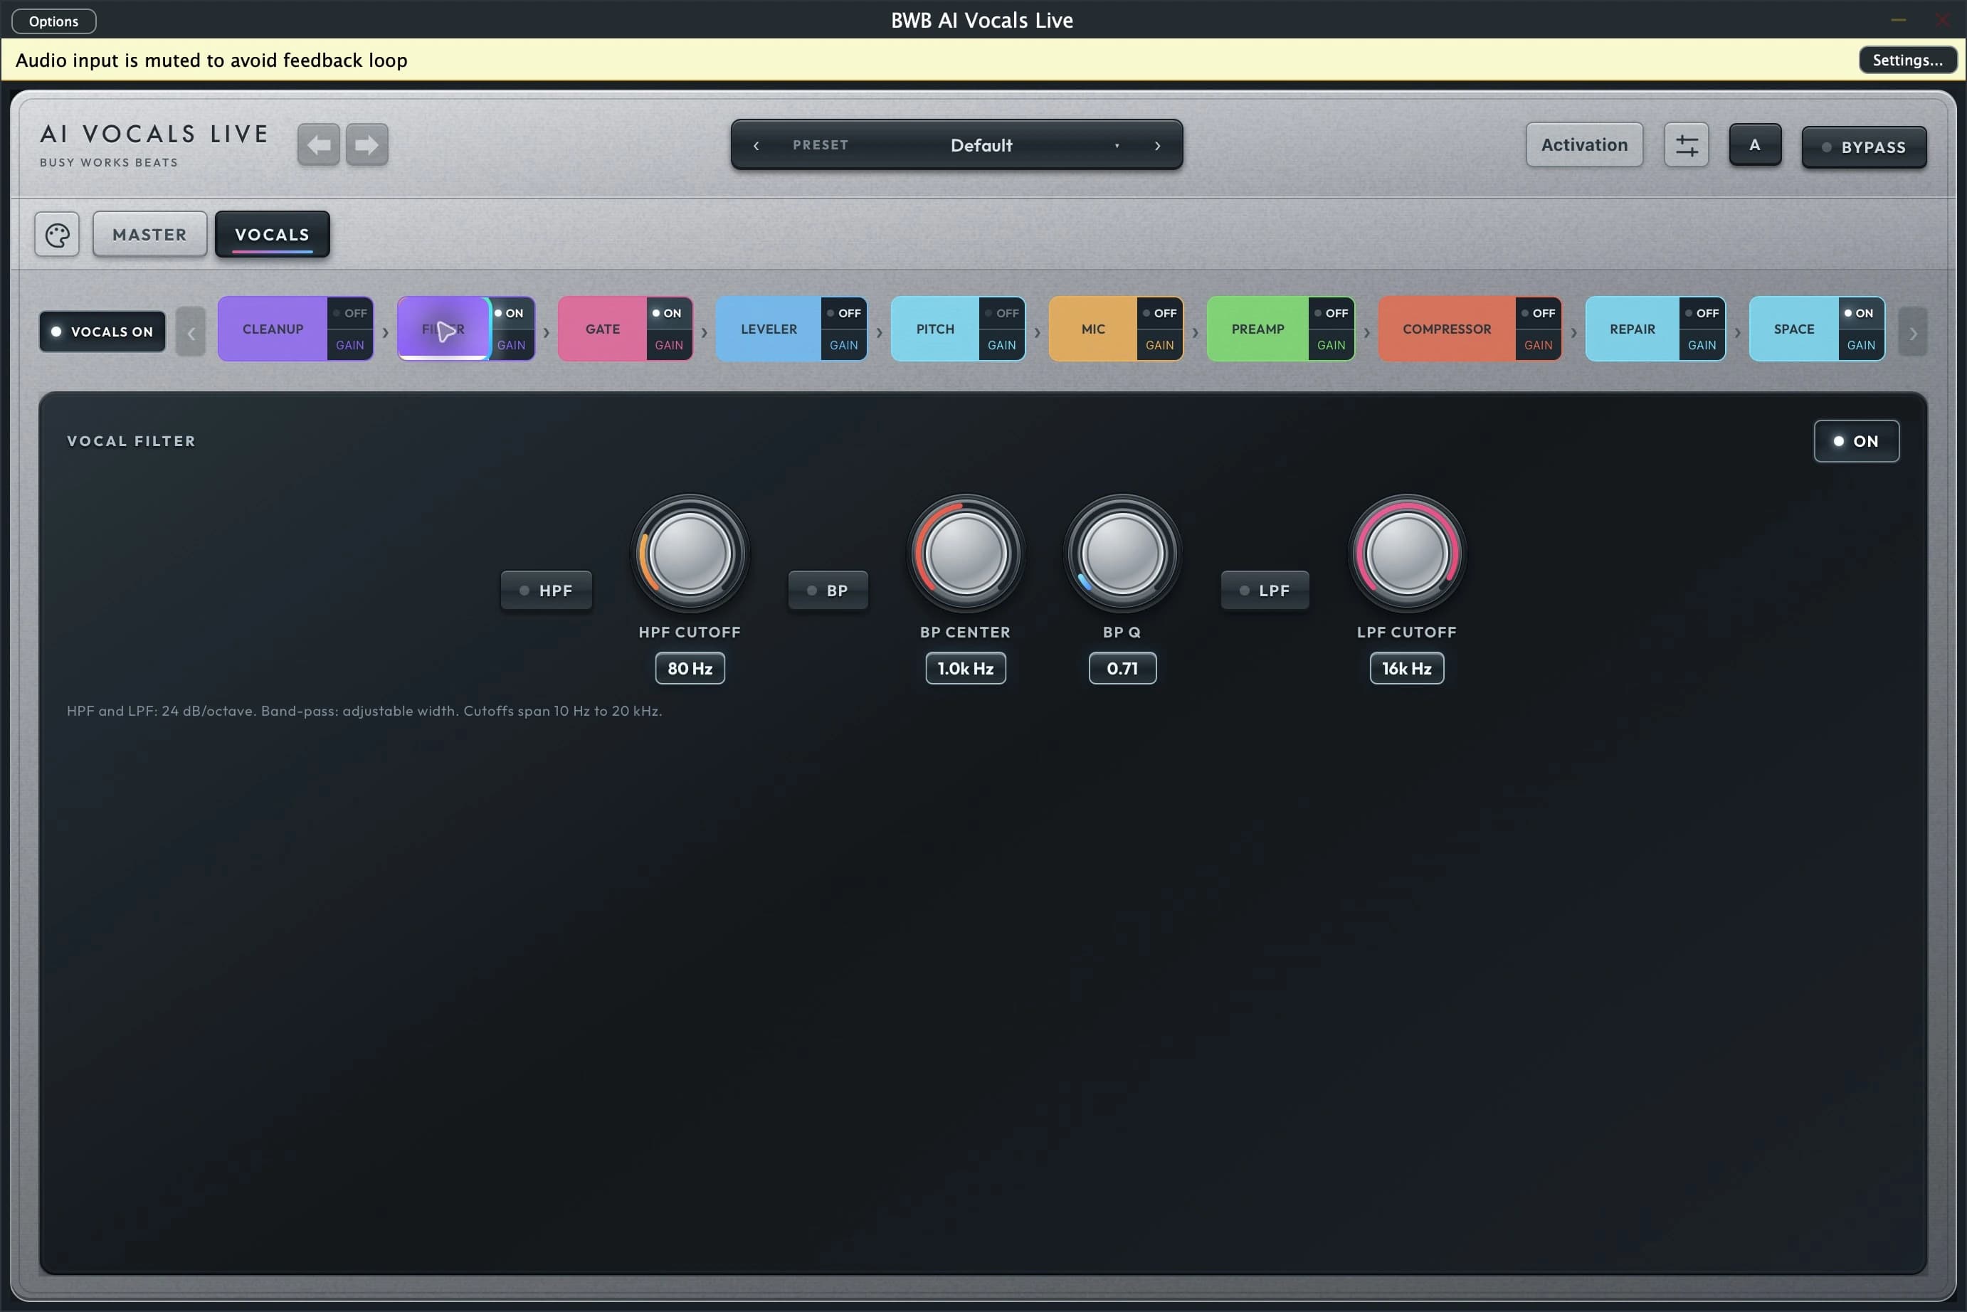Switch to the VOCALS tab
The height and width of the screenshot is (1312, 1967).
(x=272, y=234)
